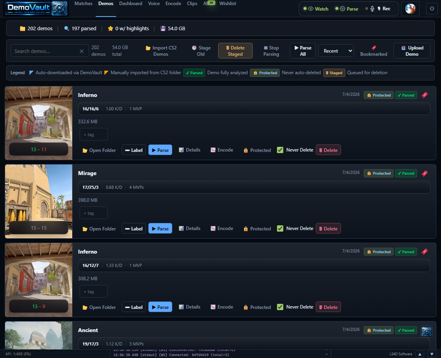Click Parse All button
Screen dimensions: 441x358
click(303, 51)
